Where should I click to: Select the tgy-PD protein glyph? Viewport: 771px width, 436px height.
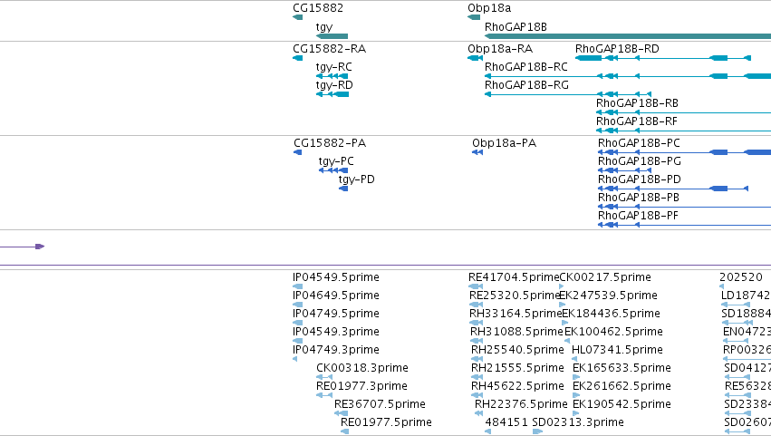tap(343, 189)
